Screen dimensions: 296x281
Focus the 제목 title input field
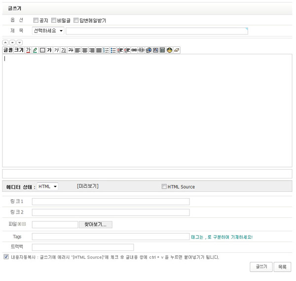click(157, 31)
